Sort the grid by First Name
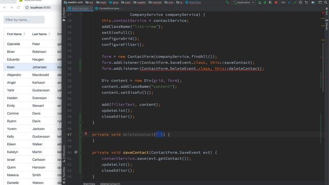 pyautogui.click(x=16, y=34)
